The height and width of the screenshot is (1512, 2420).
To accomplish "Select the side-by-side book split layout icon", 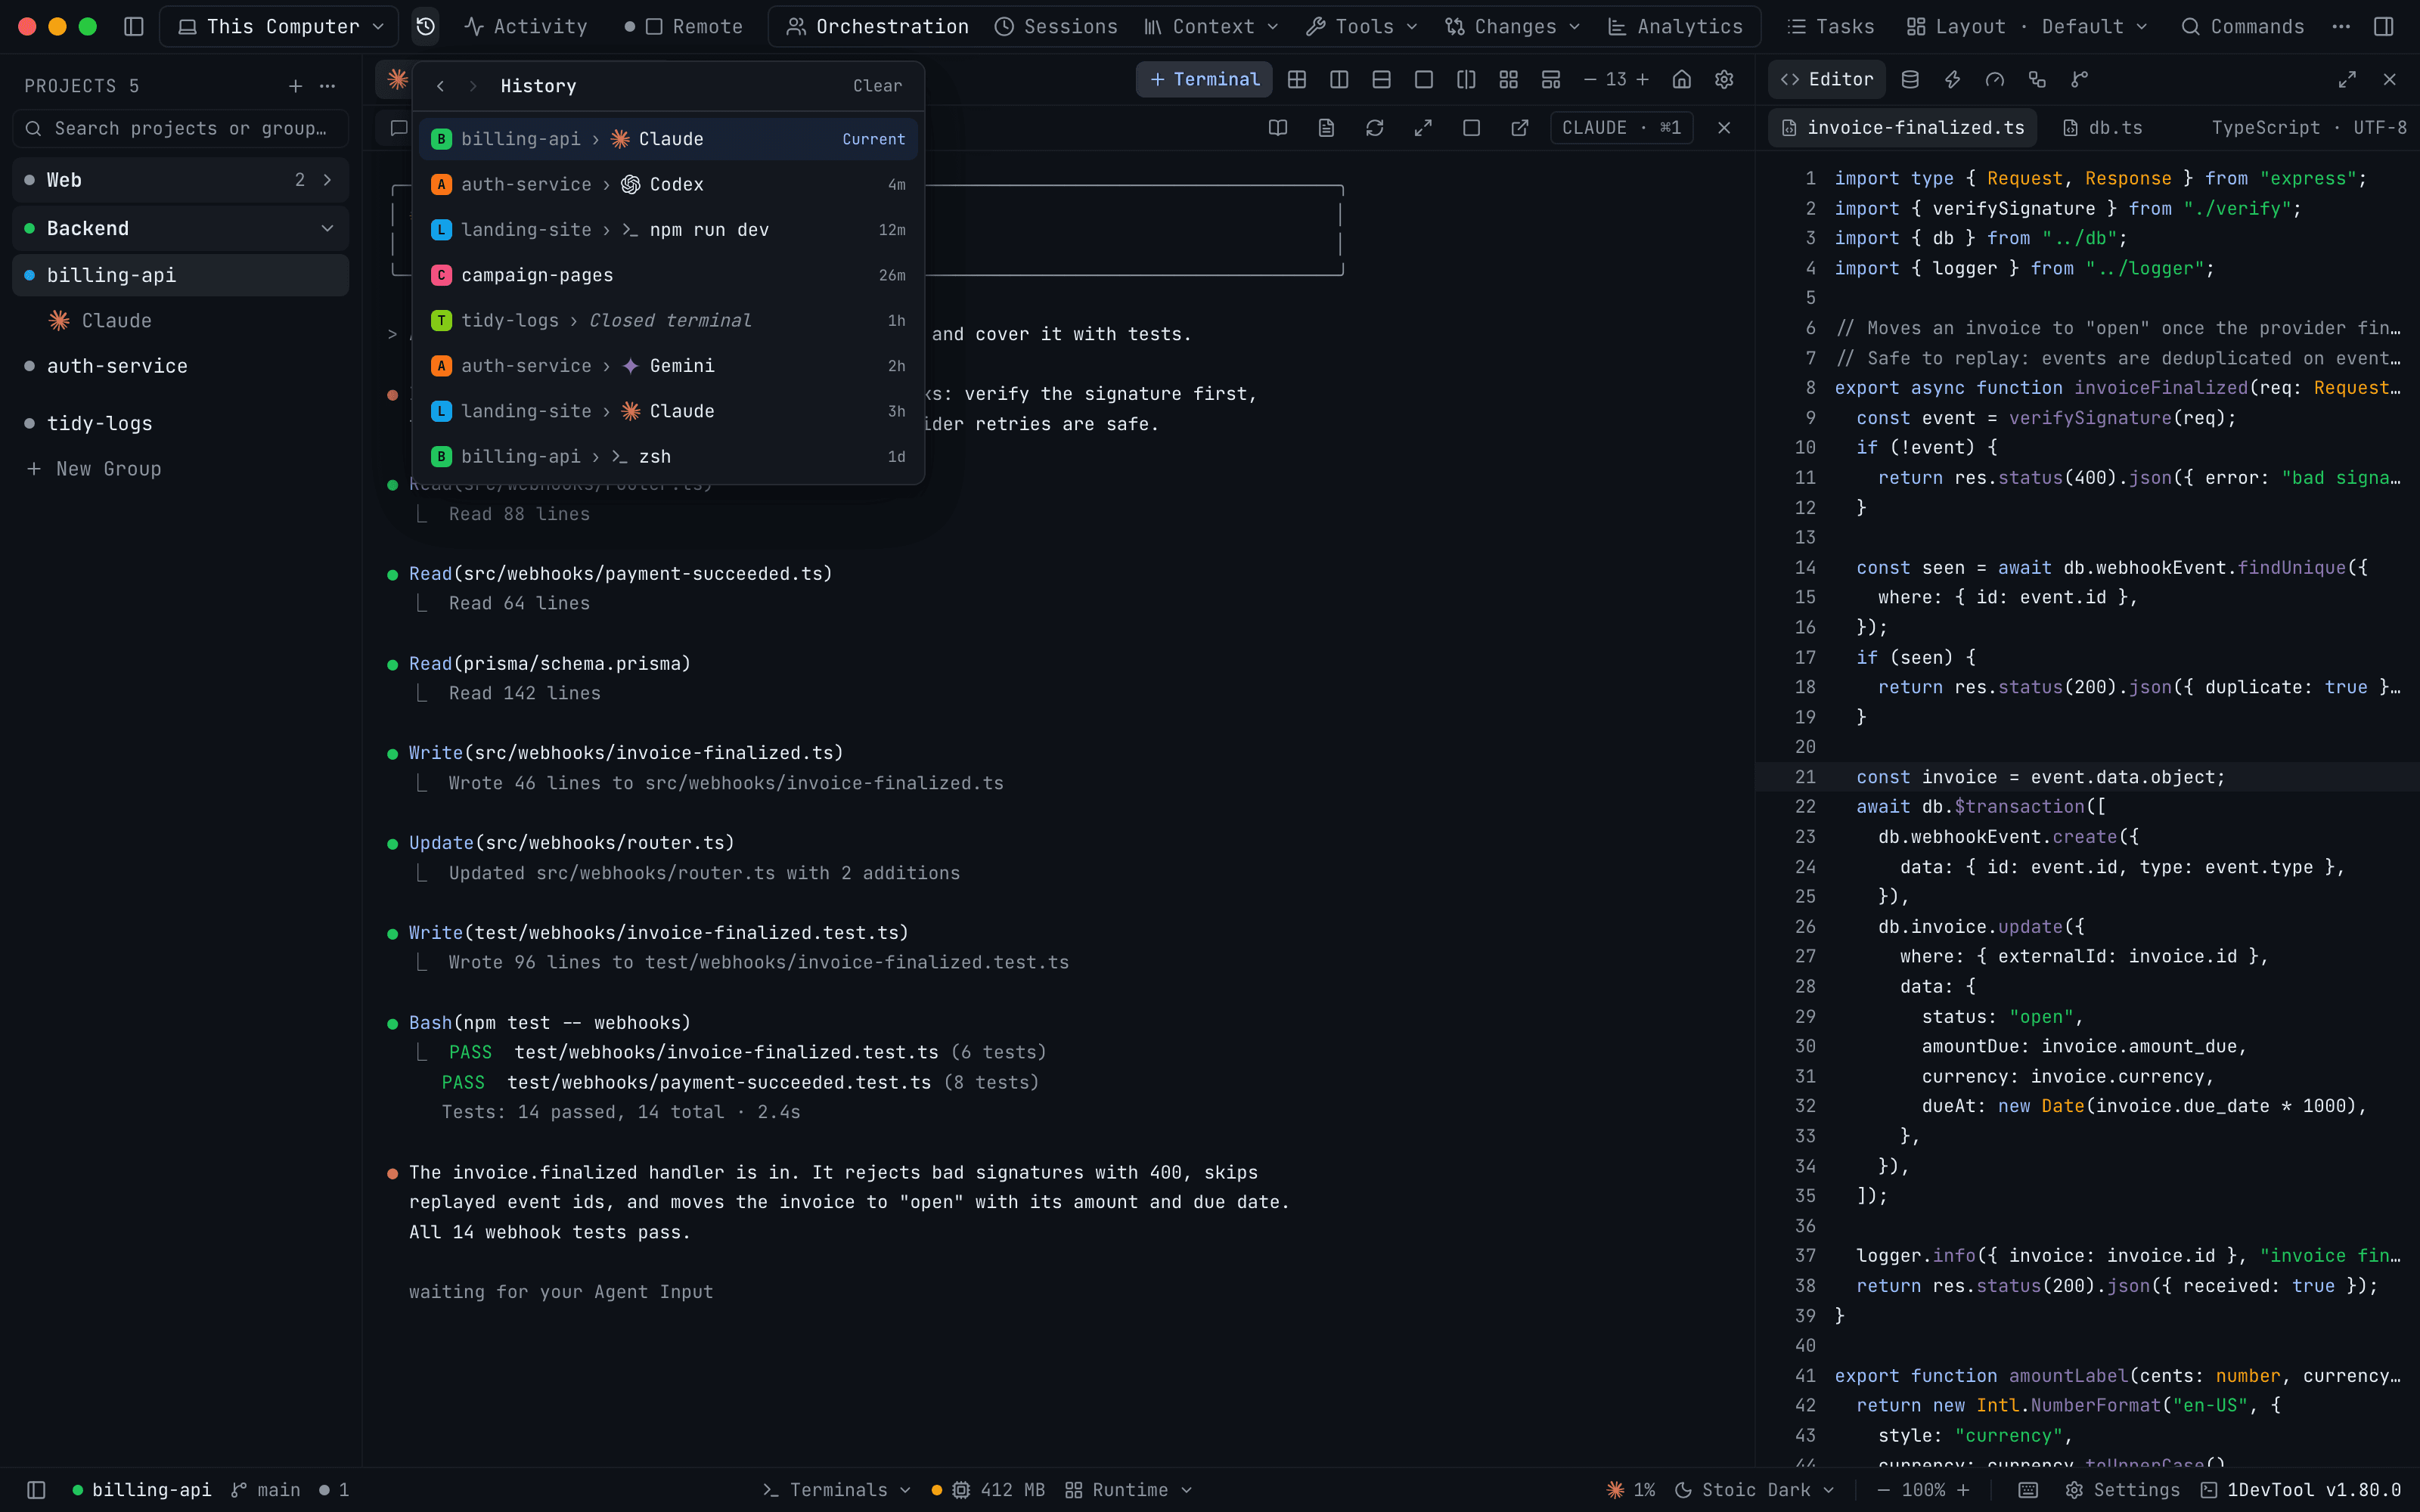I will [1466, 79].
